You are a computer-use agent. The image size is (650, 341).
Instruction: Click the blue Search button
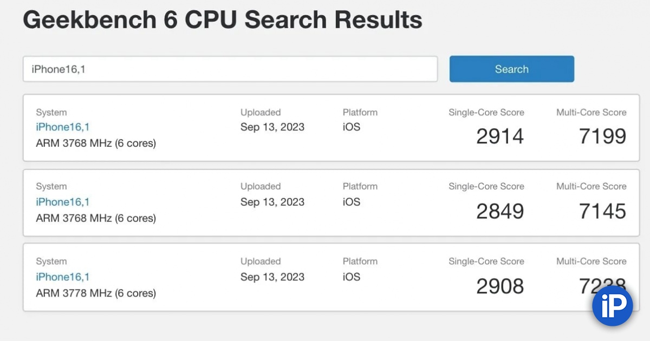pos(511,69)
